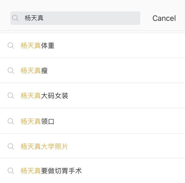Place the cursor on the typed text 杨天真
The height and width of the screenshot is (183, 185).
[34, 18]
